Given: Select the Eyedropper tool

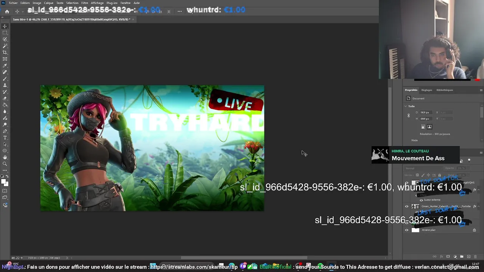Looking at the screenshot, I should tap(5, 66).
